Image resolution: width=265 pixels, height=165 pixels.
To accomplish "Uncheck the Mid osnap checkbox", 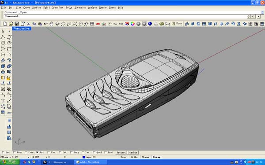I will click(x=38, y=152).
